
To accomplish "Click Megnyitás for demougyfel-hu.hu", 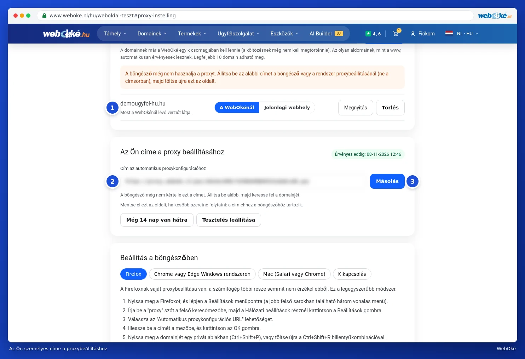I will click(356, 108).
